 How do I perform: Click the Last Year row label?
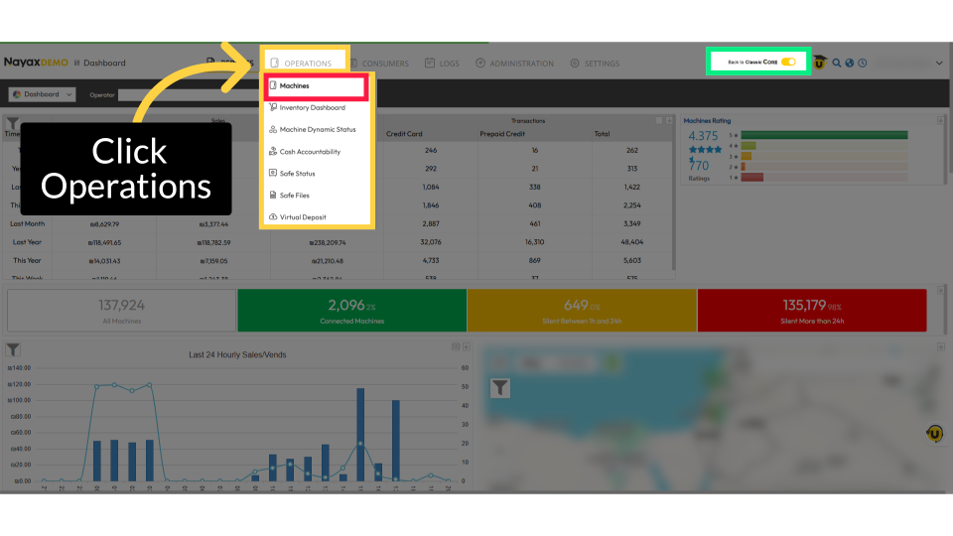(28, 242)
